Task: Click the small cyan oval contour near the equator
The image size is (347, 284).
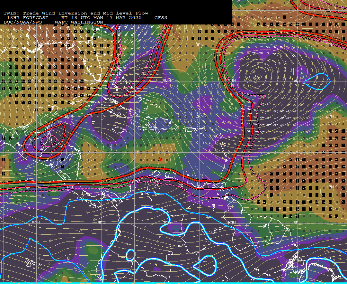Action: tap(130, 255)
